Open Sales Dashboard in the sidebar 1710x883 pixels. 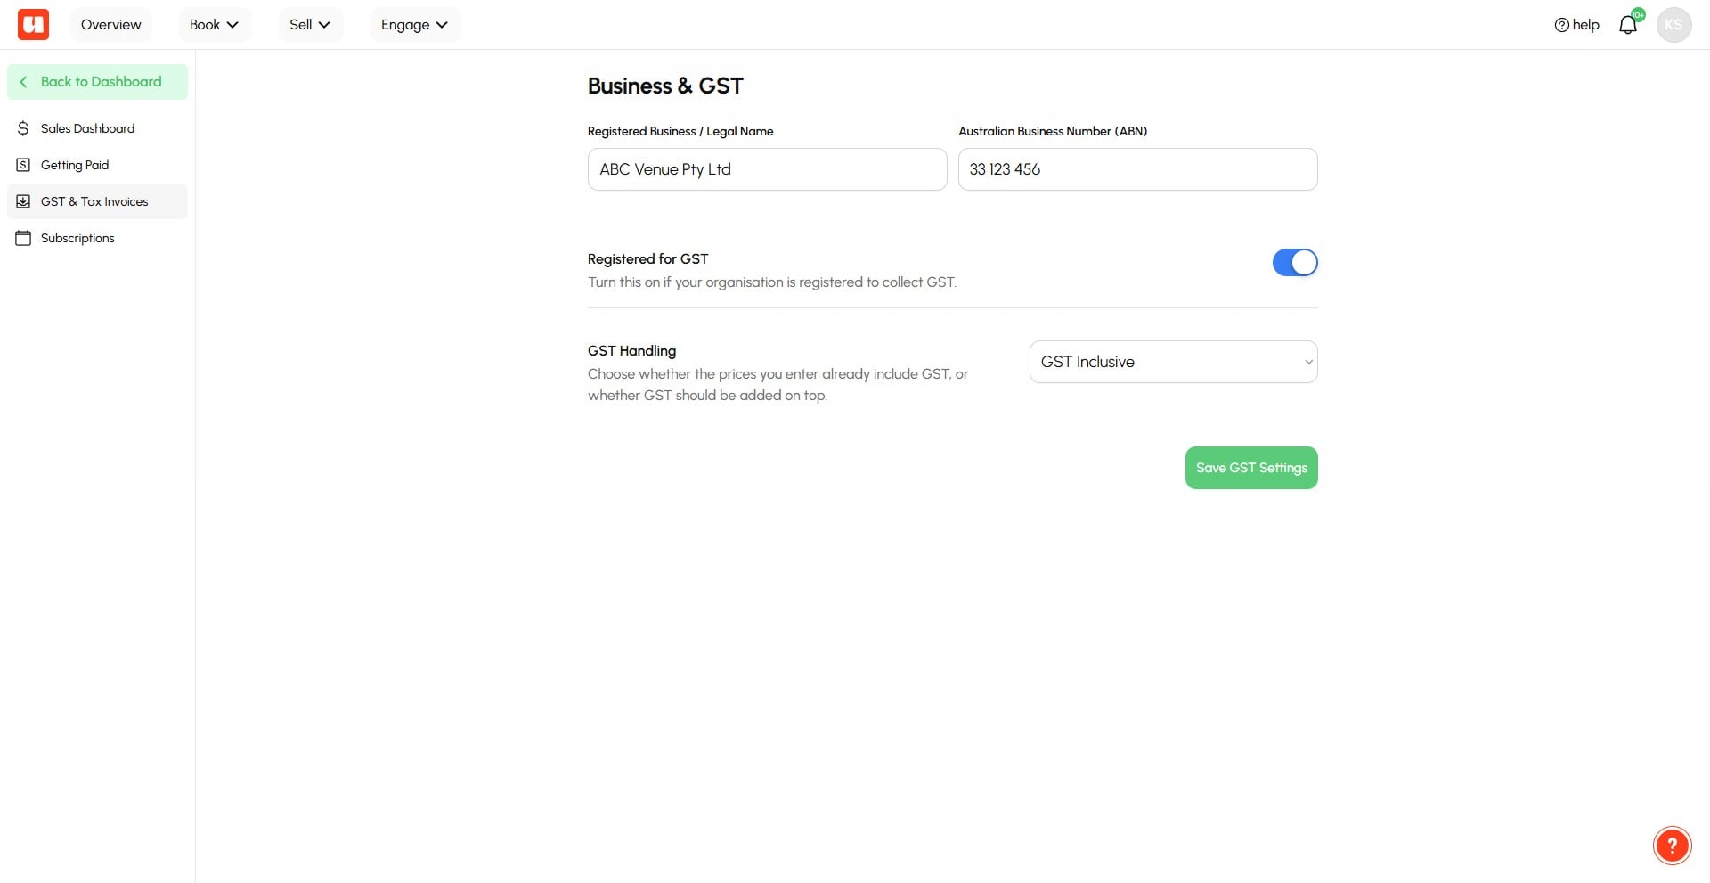click(97, 128)
